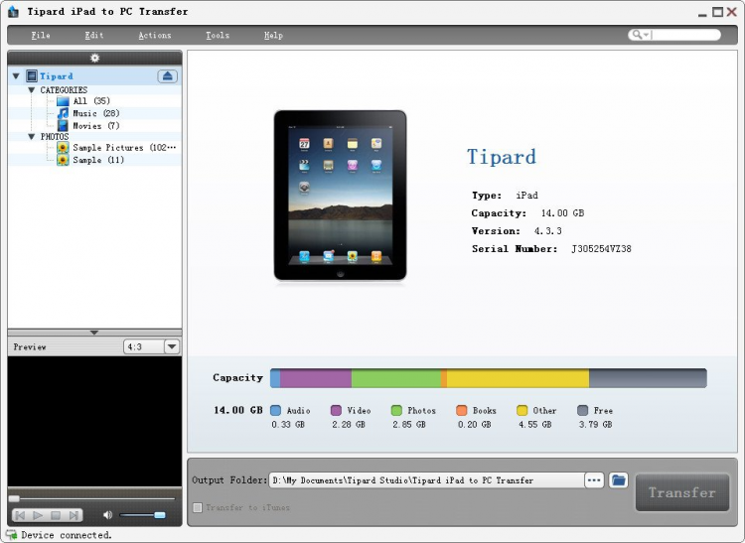
Task: Click the Capacity value 14.00 GB in device info
Action: [x=562, y=213]
